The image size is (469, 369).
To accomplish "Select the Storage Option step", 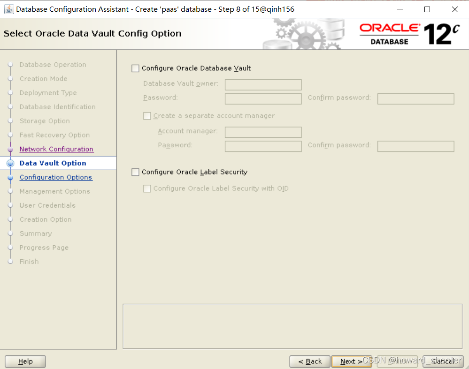I will pos(44,120).
